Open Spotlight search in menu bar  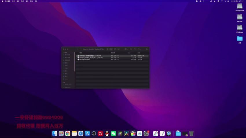point(225,1)
